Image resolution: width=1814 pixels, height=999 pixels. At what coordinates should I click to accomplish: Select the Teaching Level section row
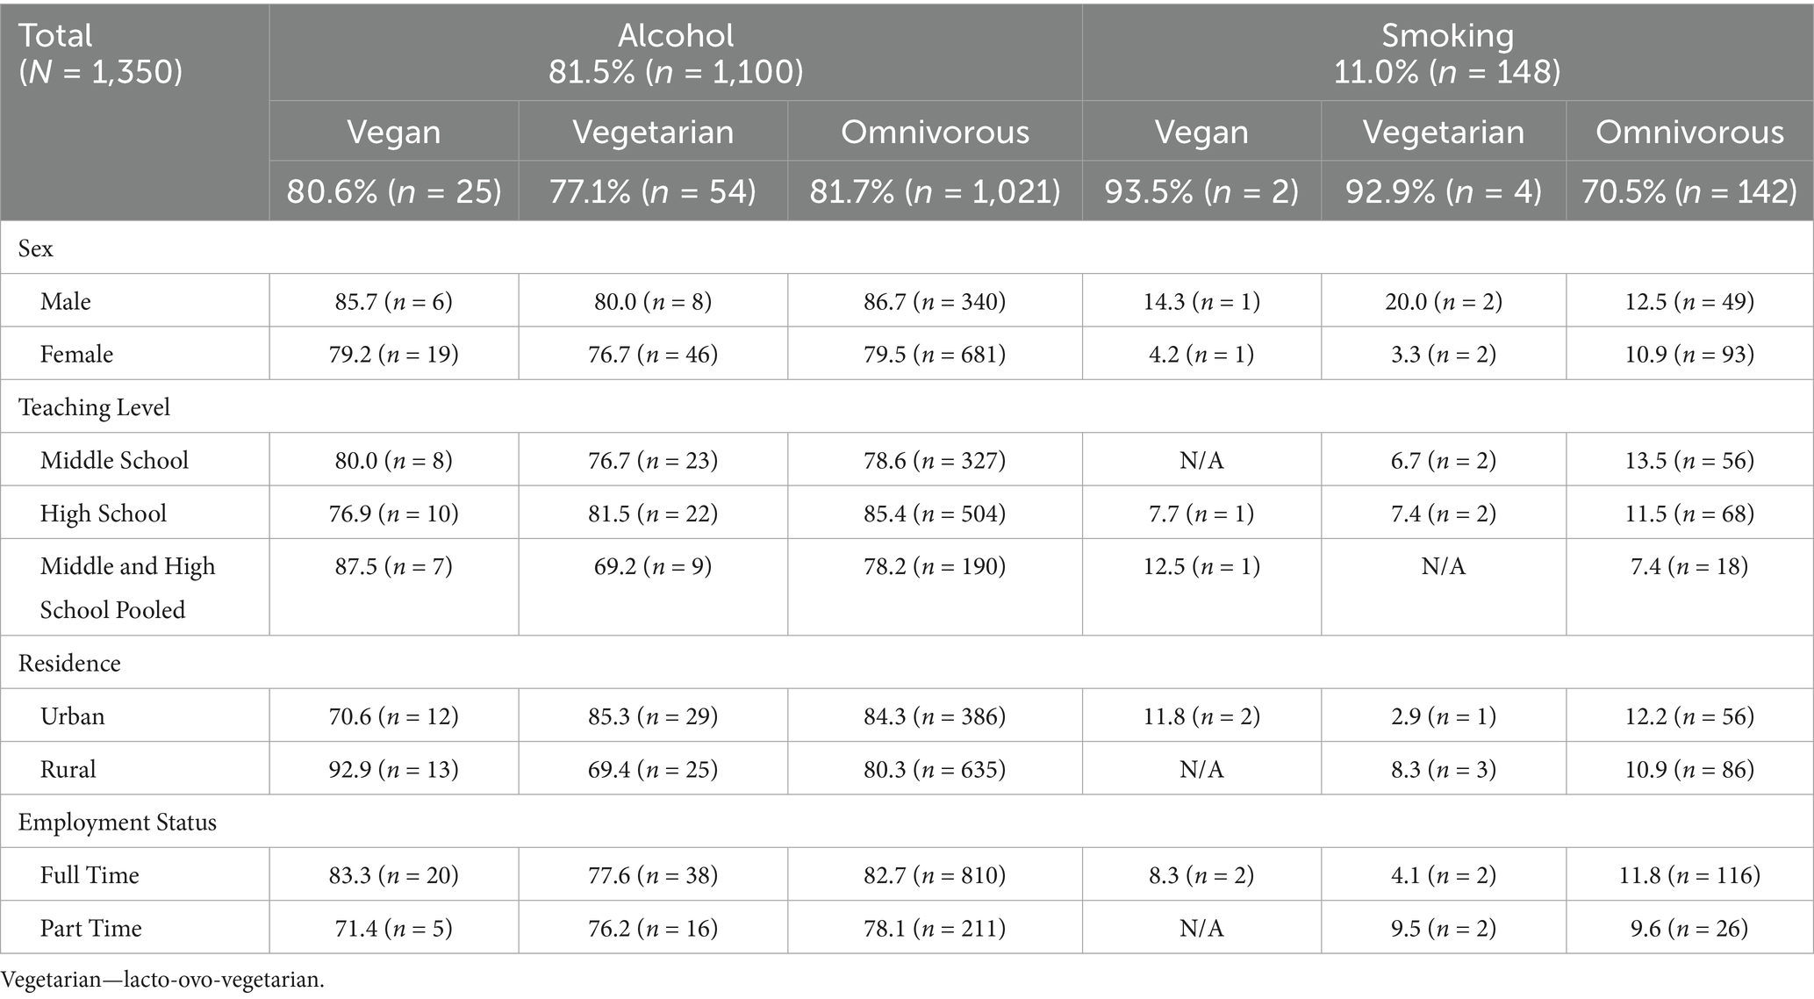coord(94,407)
